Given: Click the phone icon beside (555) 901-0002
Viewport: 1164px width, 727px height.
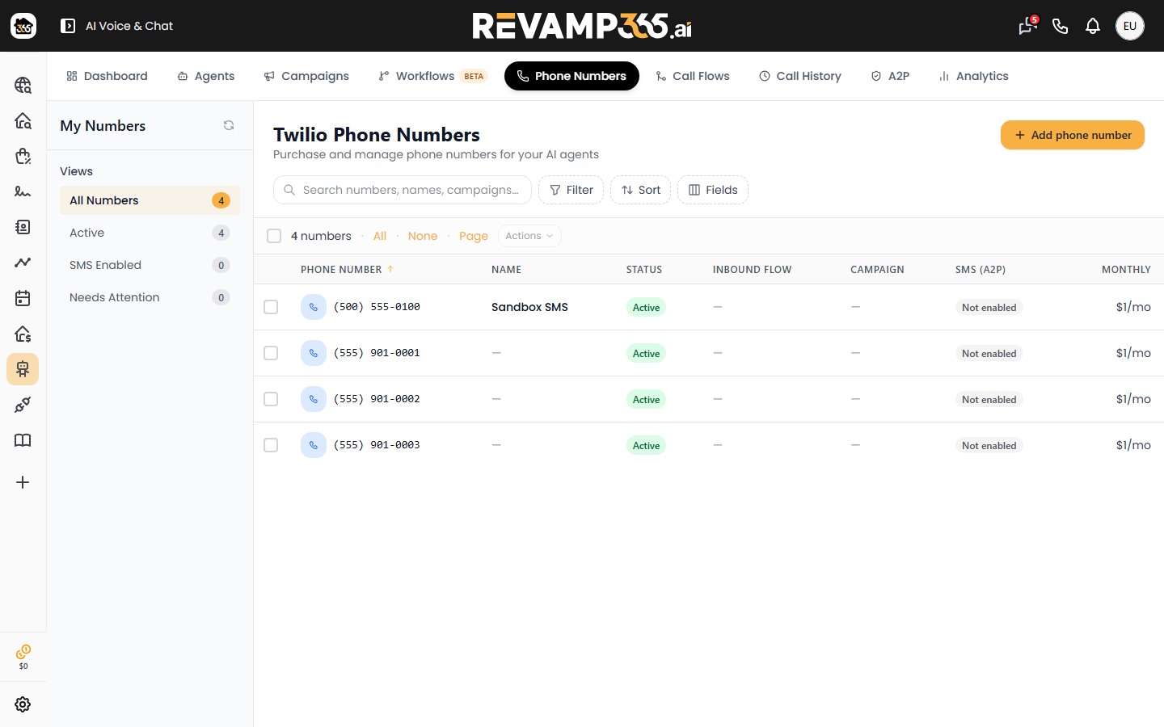Looking at the screenshot, I should click(314, 399).
